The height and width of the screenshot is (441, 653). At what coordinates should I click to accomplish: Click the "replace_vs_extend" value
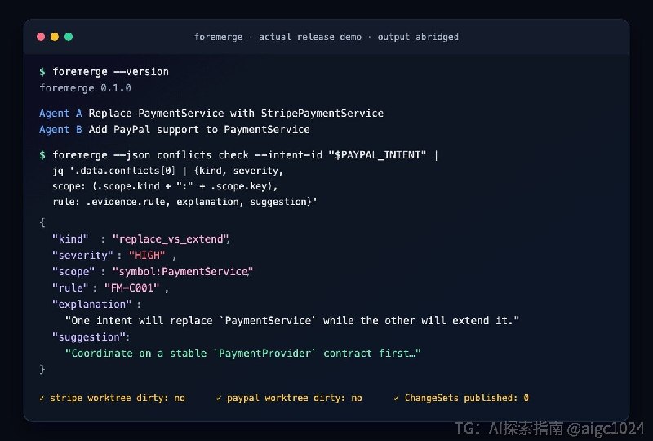[171, 239]
